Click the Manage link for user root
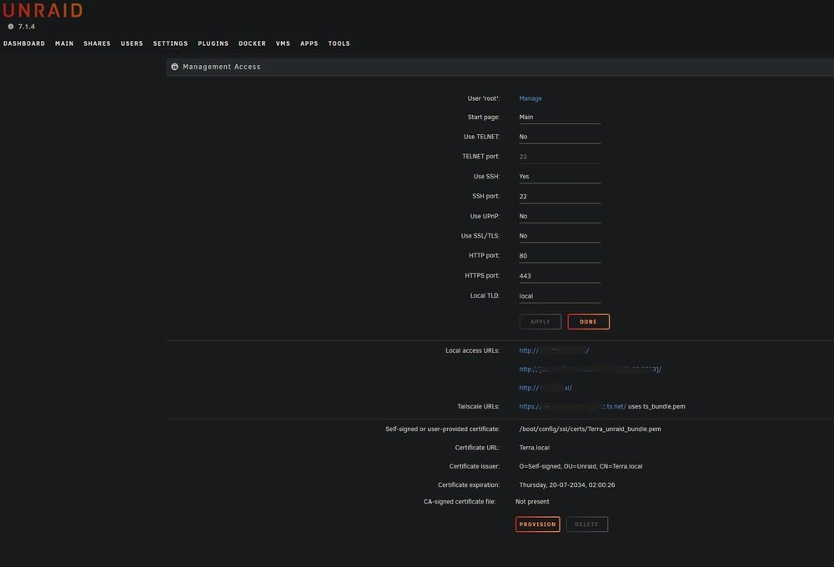The width and height of the screenshot is (834, 567). click(530, 98)
